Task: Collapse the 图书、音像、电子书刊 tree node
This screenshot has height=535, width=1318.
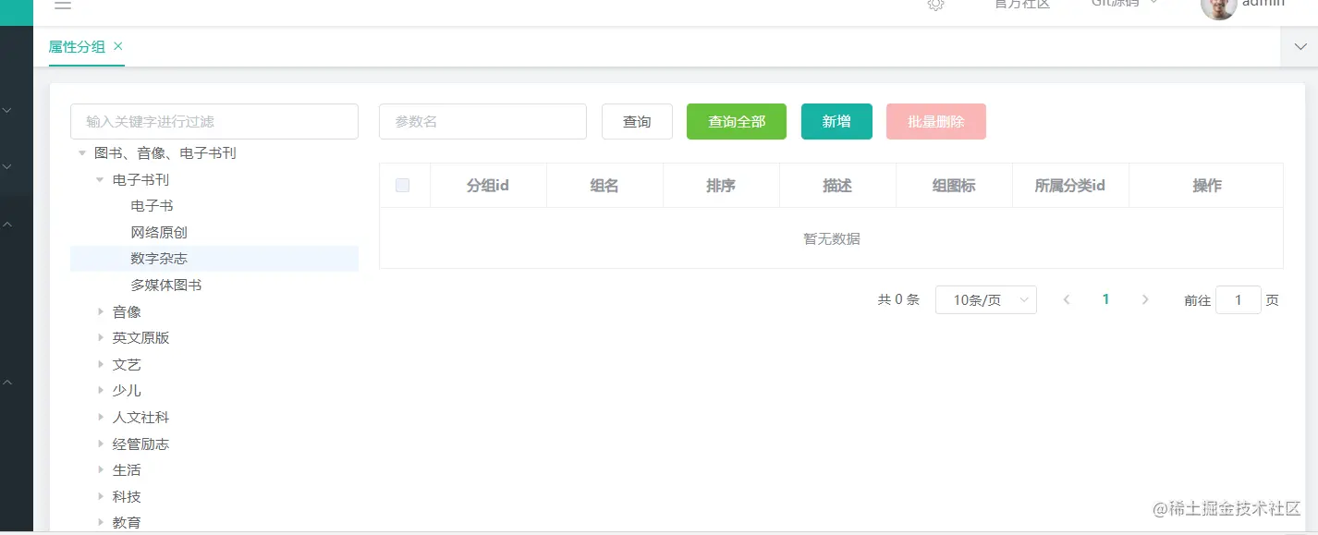Action: [82, 153]
